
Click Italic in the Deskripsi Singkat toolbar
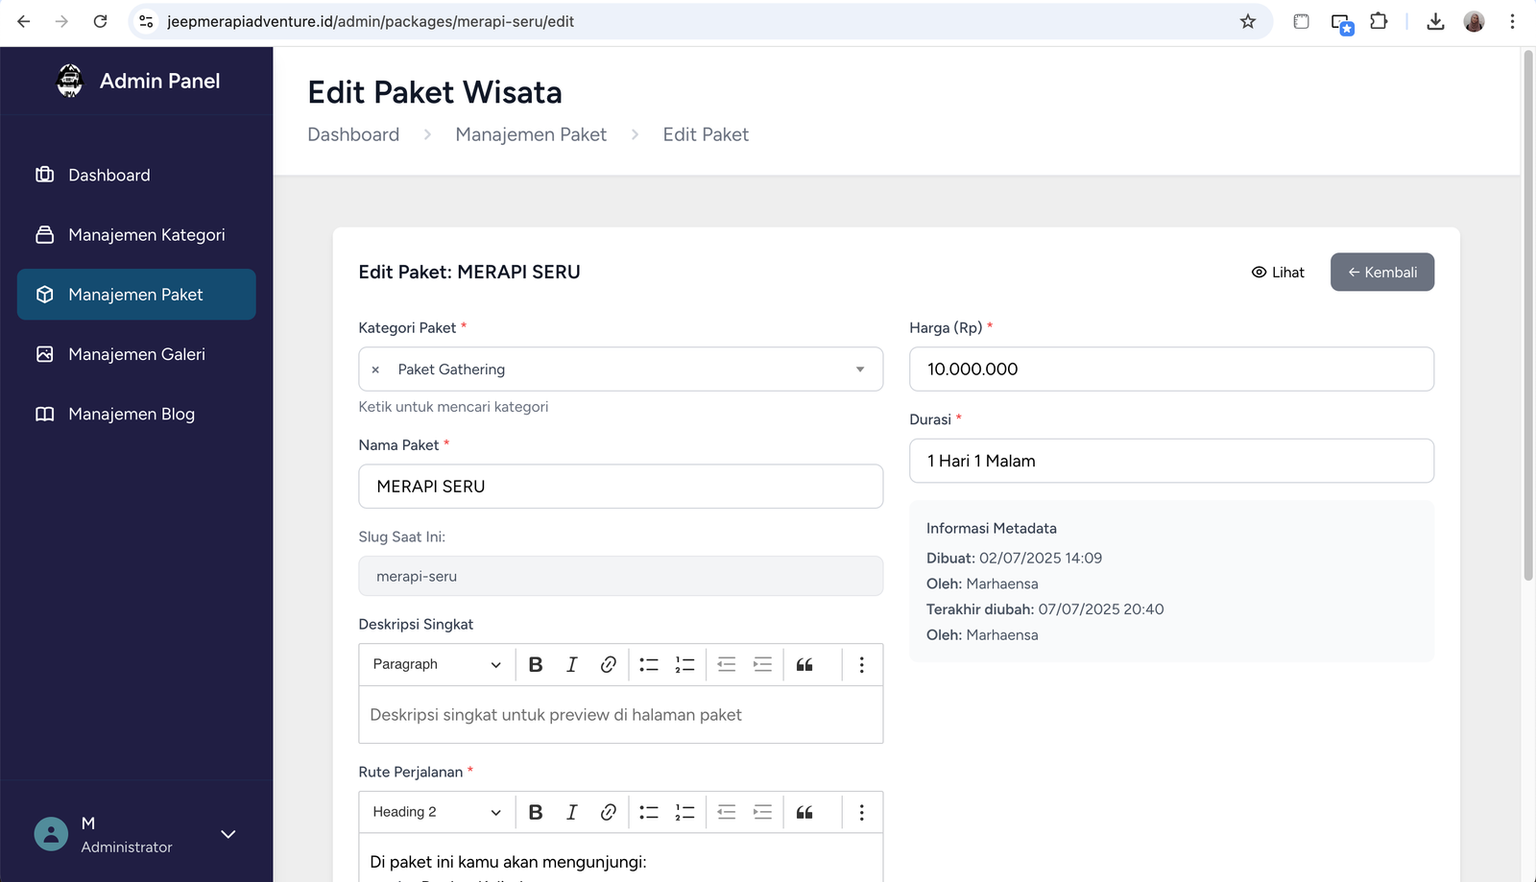click(572, 664)
